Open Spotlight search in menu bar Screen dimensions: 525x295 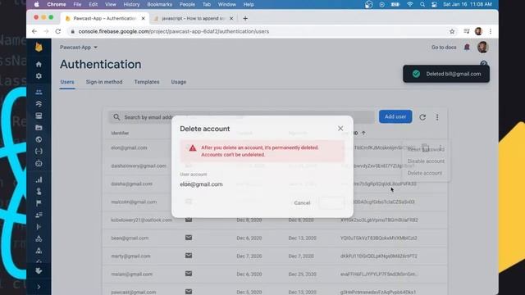click(422, 4)
